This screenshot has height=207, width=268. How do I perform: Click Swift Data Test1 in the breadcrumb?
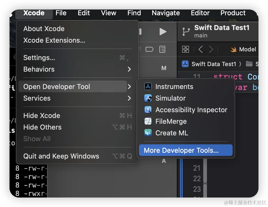tap(214, 64)
